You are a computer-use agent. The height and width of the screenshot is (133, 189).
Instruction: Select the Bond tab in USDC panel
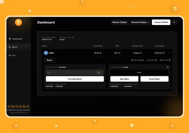click(x=49, y=60)
